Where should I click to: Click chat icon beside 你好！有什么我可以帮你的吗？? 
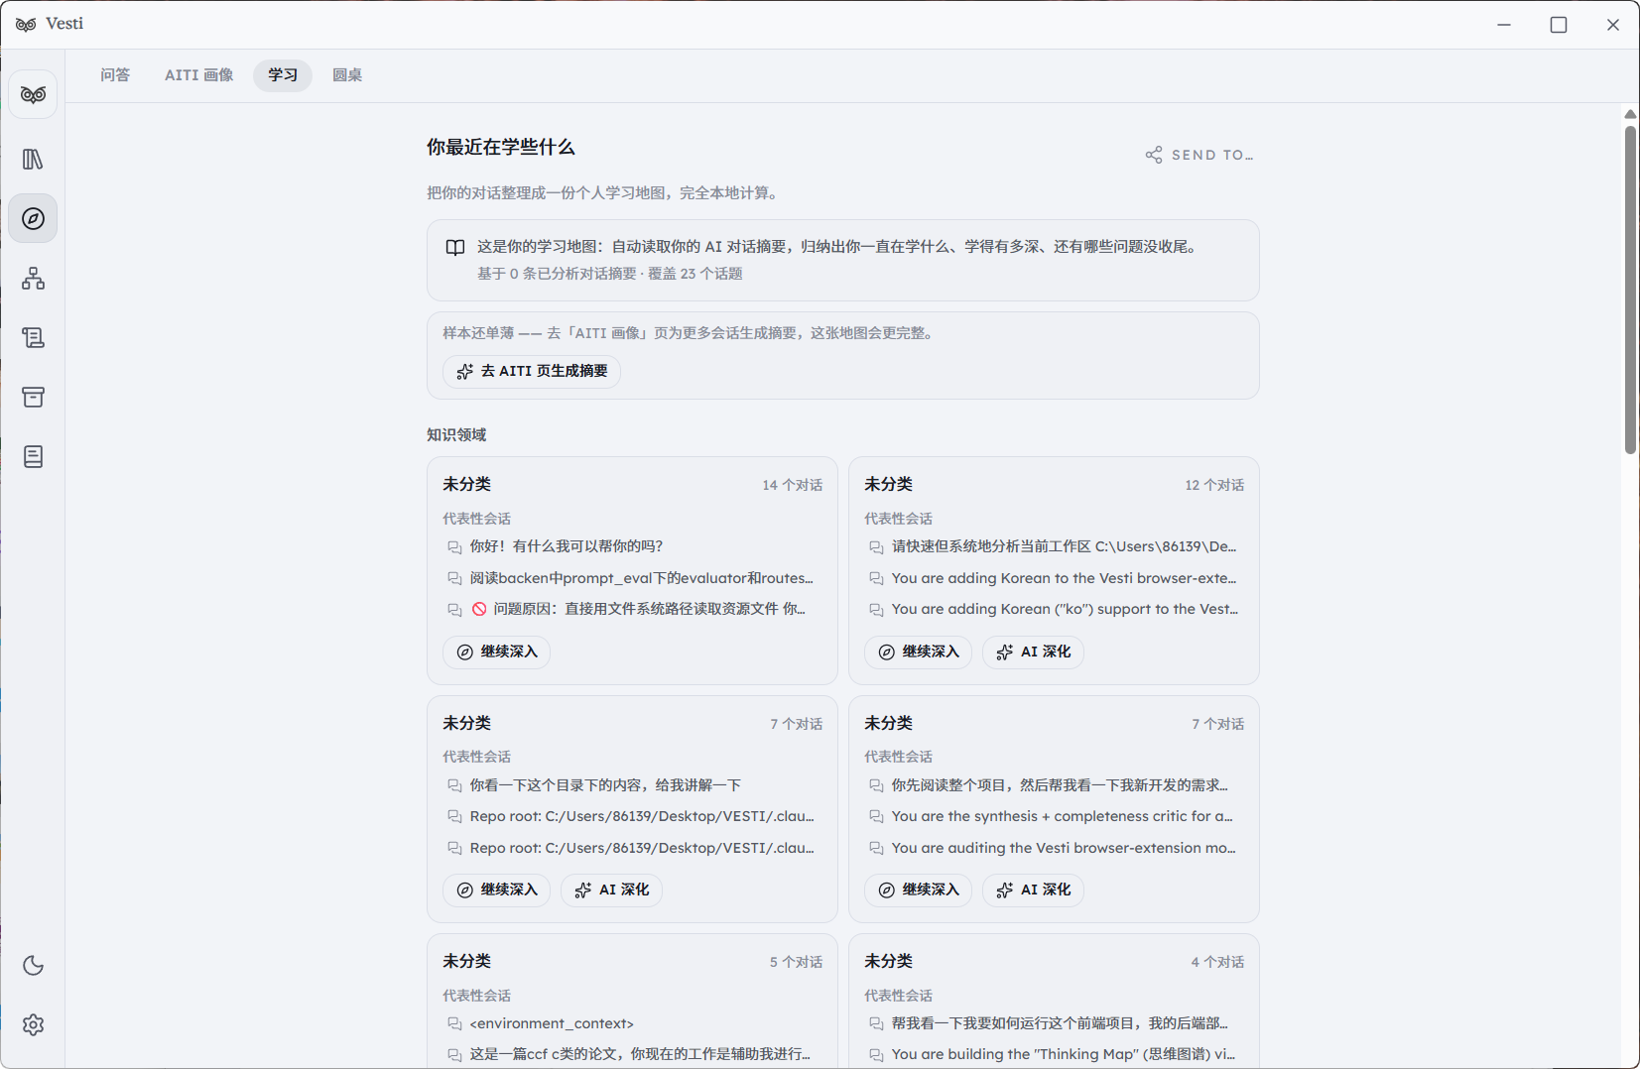pos(454,547)
